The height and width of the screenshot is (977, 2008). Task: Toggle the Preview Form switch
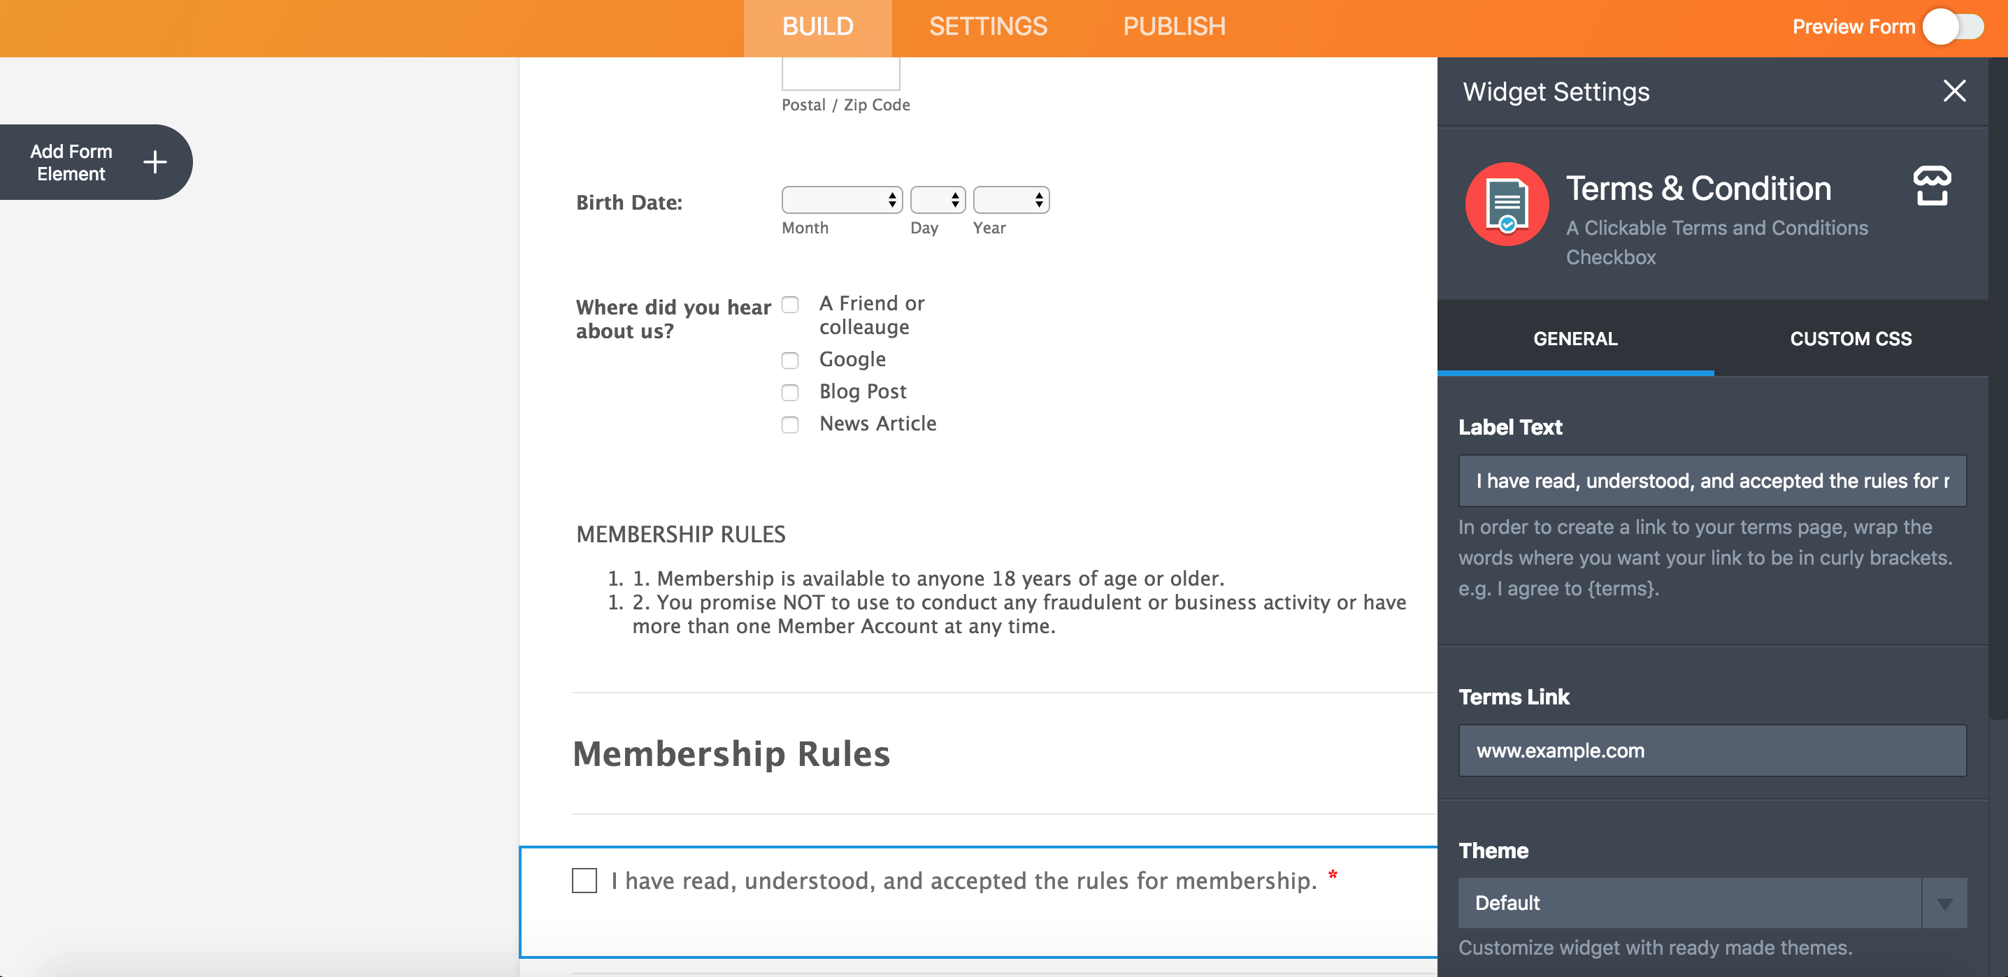point(1953,27)
